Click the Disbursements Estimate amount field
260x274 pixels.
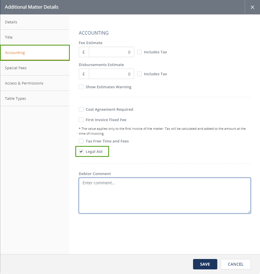point(111,74)
